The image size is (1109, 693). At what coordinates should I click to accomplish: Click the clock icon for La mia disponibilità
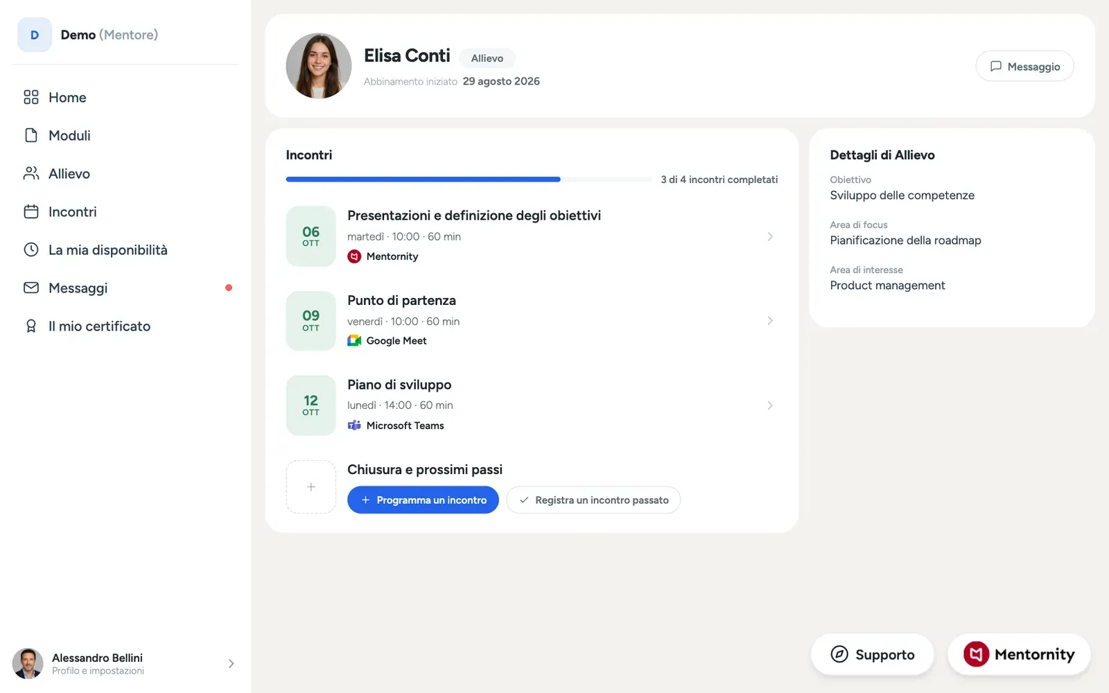(x=31, y=249)
